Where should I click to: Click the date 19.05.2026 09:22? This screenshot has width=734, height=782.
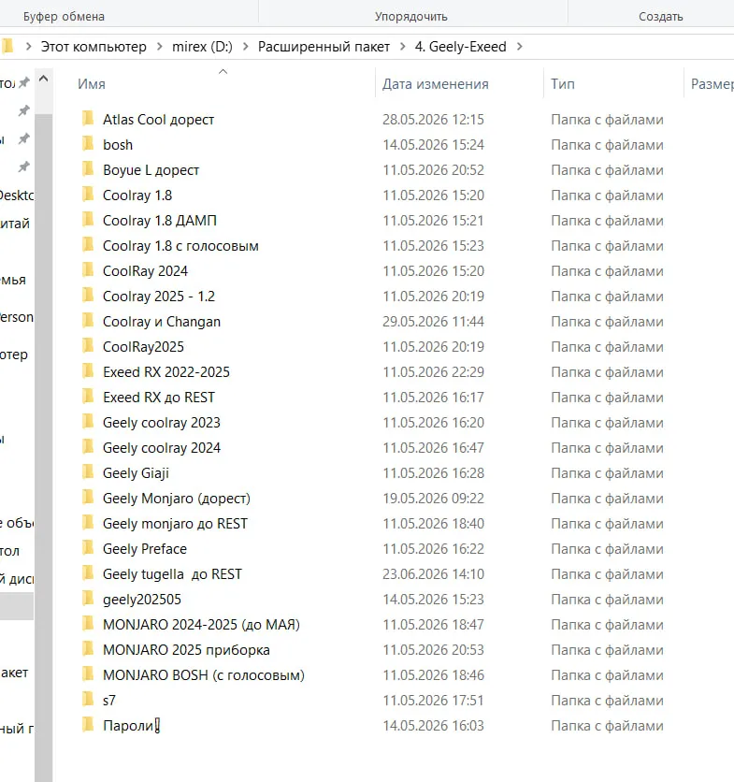pyautogui.click(x=433, y=499)
